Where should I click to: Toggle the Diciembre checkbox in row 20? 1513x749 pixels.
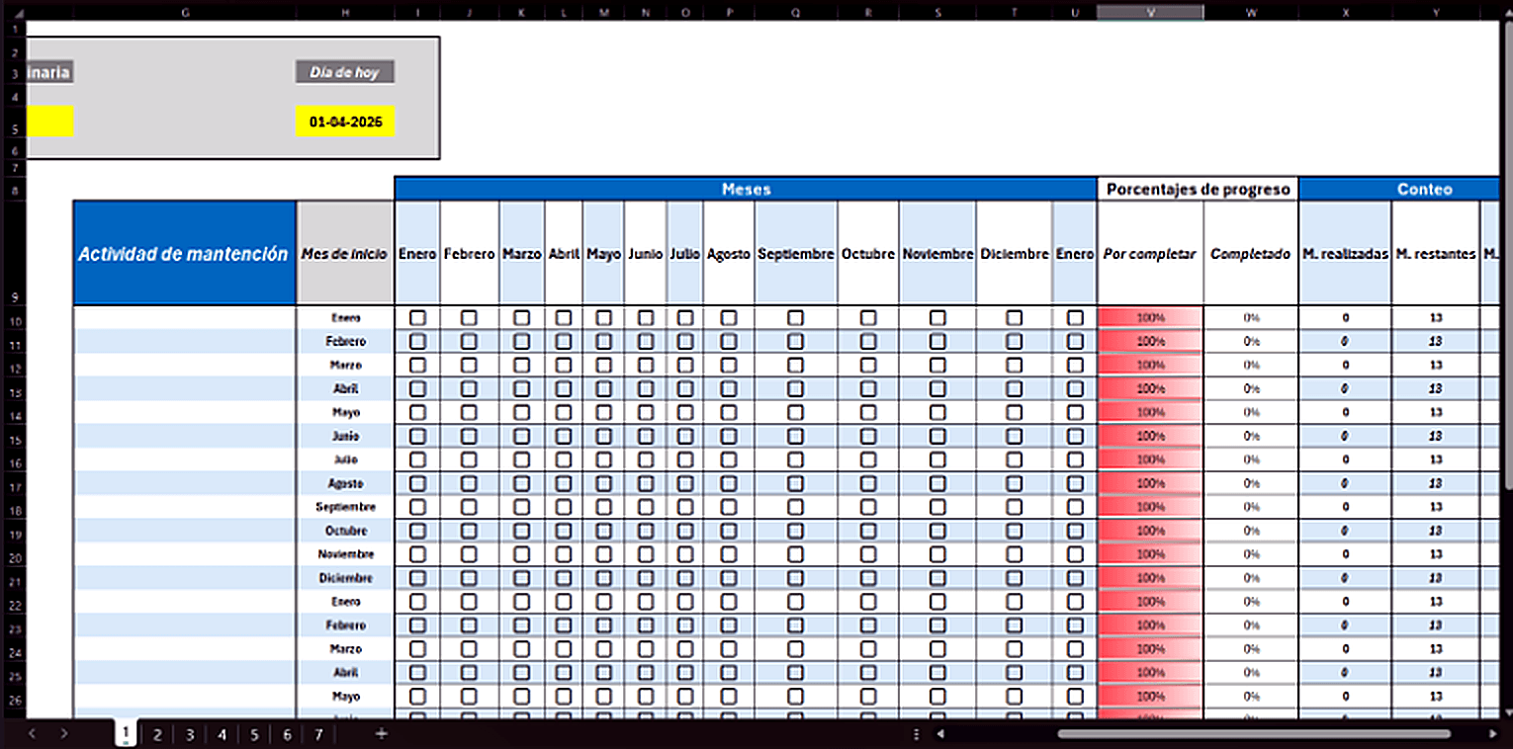[x=1014, y=554]
